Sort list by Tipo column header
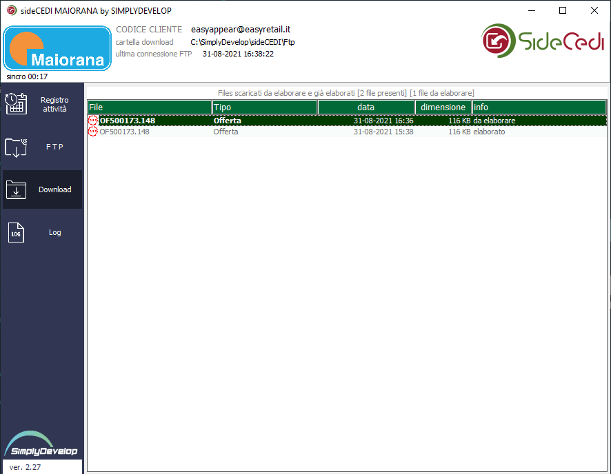This screenshot has width=611, height=474. coord(264,107)
